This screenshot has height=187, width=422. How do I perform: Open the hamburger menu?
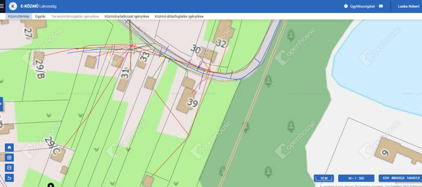tap(2, 6)
